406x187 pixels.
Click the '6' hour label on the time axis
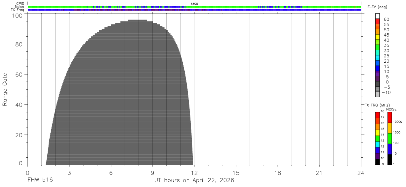tap(111, 173)
